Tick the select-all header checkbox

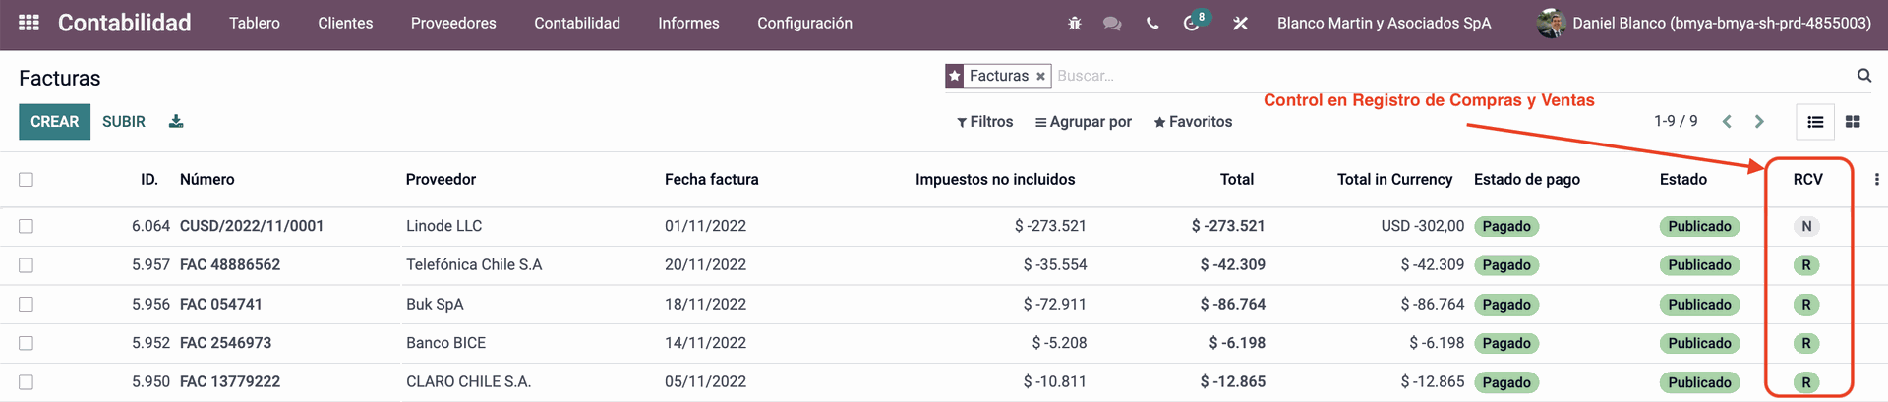[26, 180]
